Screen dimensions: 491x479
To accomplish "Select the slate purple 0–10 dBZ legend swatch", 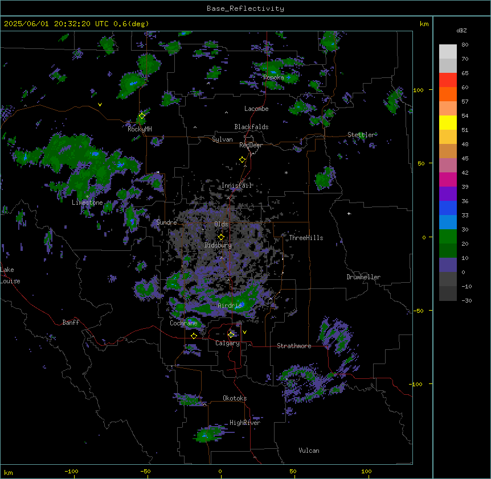I will click(x=448, y=265).
